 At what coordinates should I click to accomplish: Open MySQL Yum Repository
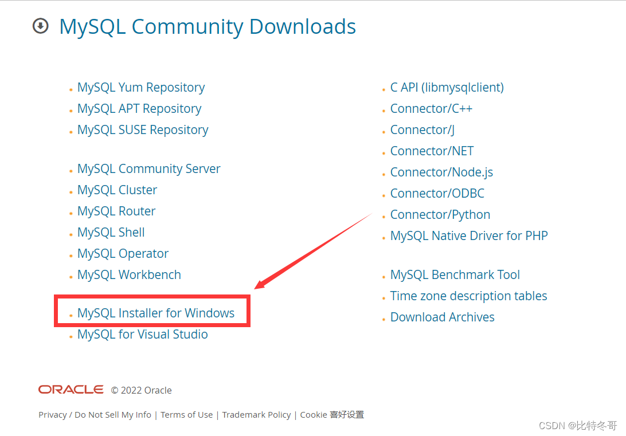pos(141,87)
